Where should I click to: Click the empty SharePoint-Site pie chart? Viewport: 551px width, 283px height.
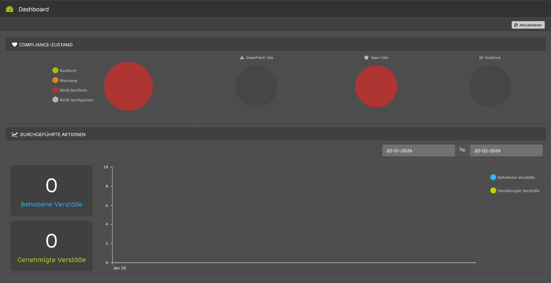tap(257, 86)
